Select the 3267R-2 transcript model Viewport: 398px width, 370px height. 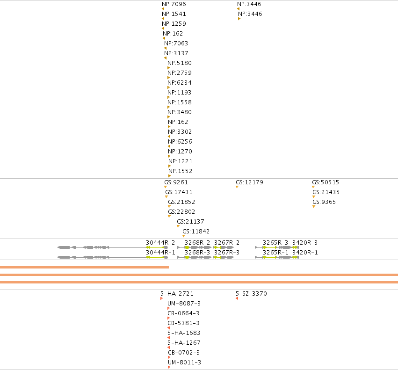[224, 247]
